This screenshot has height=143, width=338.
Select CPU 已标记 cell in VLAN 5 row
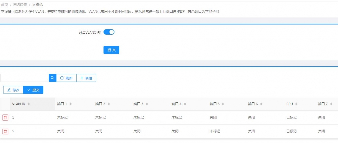click(x=291, y=131)
